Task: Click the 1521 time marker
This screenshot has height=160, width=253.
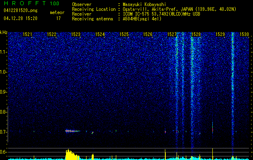Action: 27,34
